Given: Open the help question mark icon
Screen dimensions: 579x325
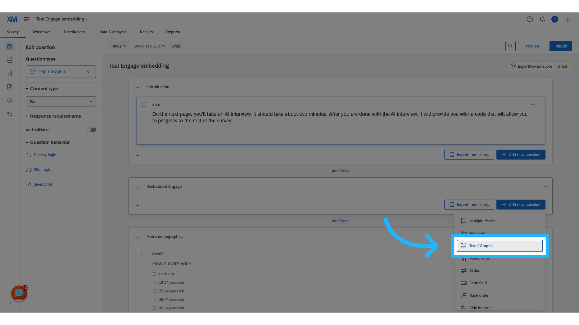Looking at the screenshot, I should pos(530,19).
